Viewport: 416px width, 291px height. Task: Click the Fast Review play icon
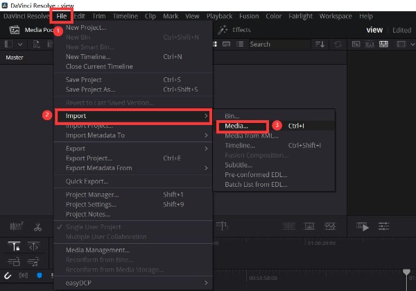point(363,226)
